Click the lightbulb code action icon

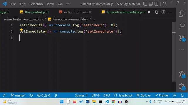pyautogui.click(x=21, y=30)
